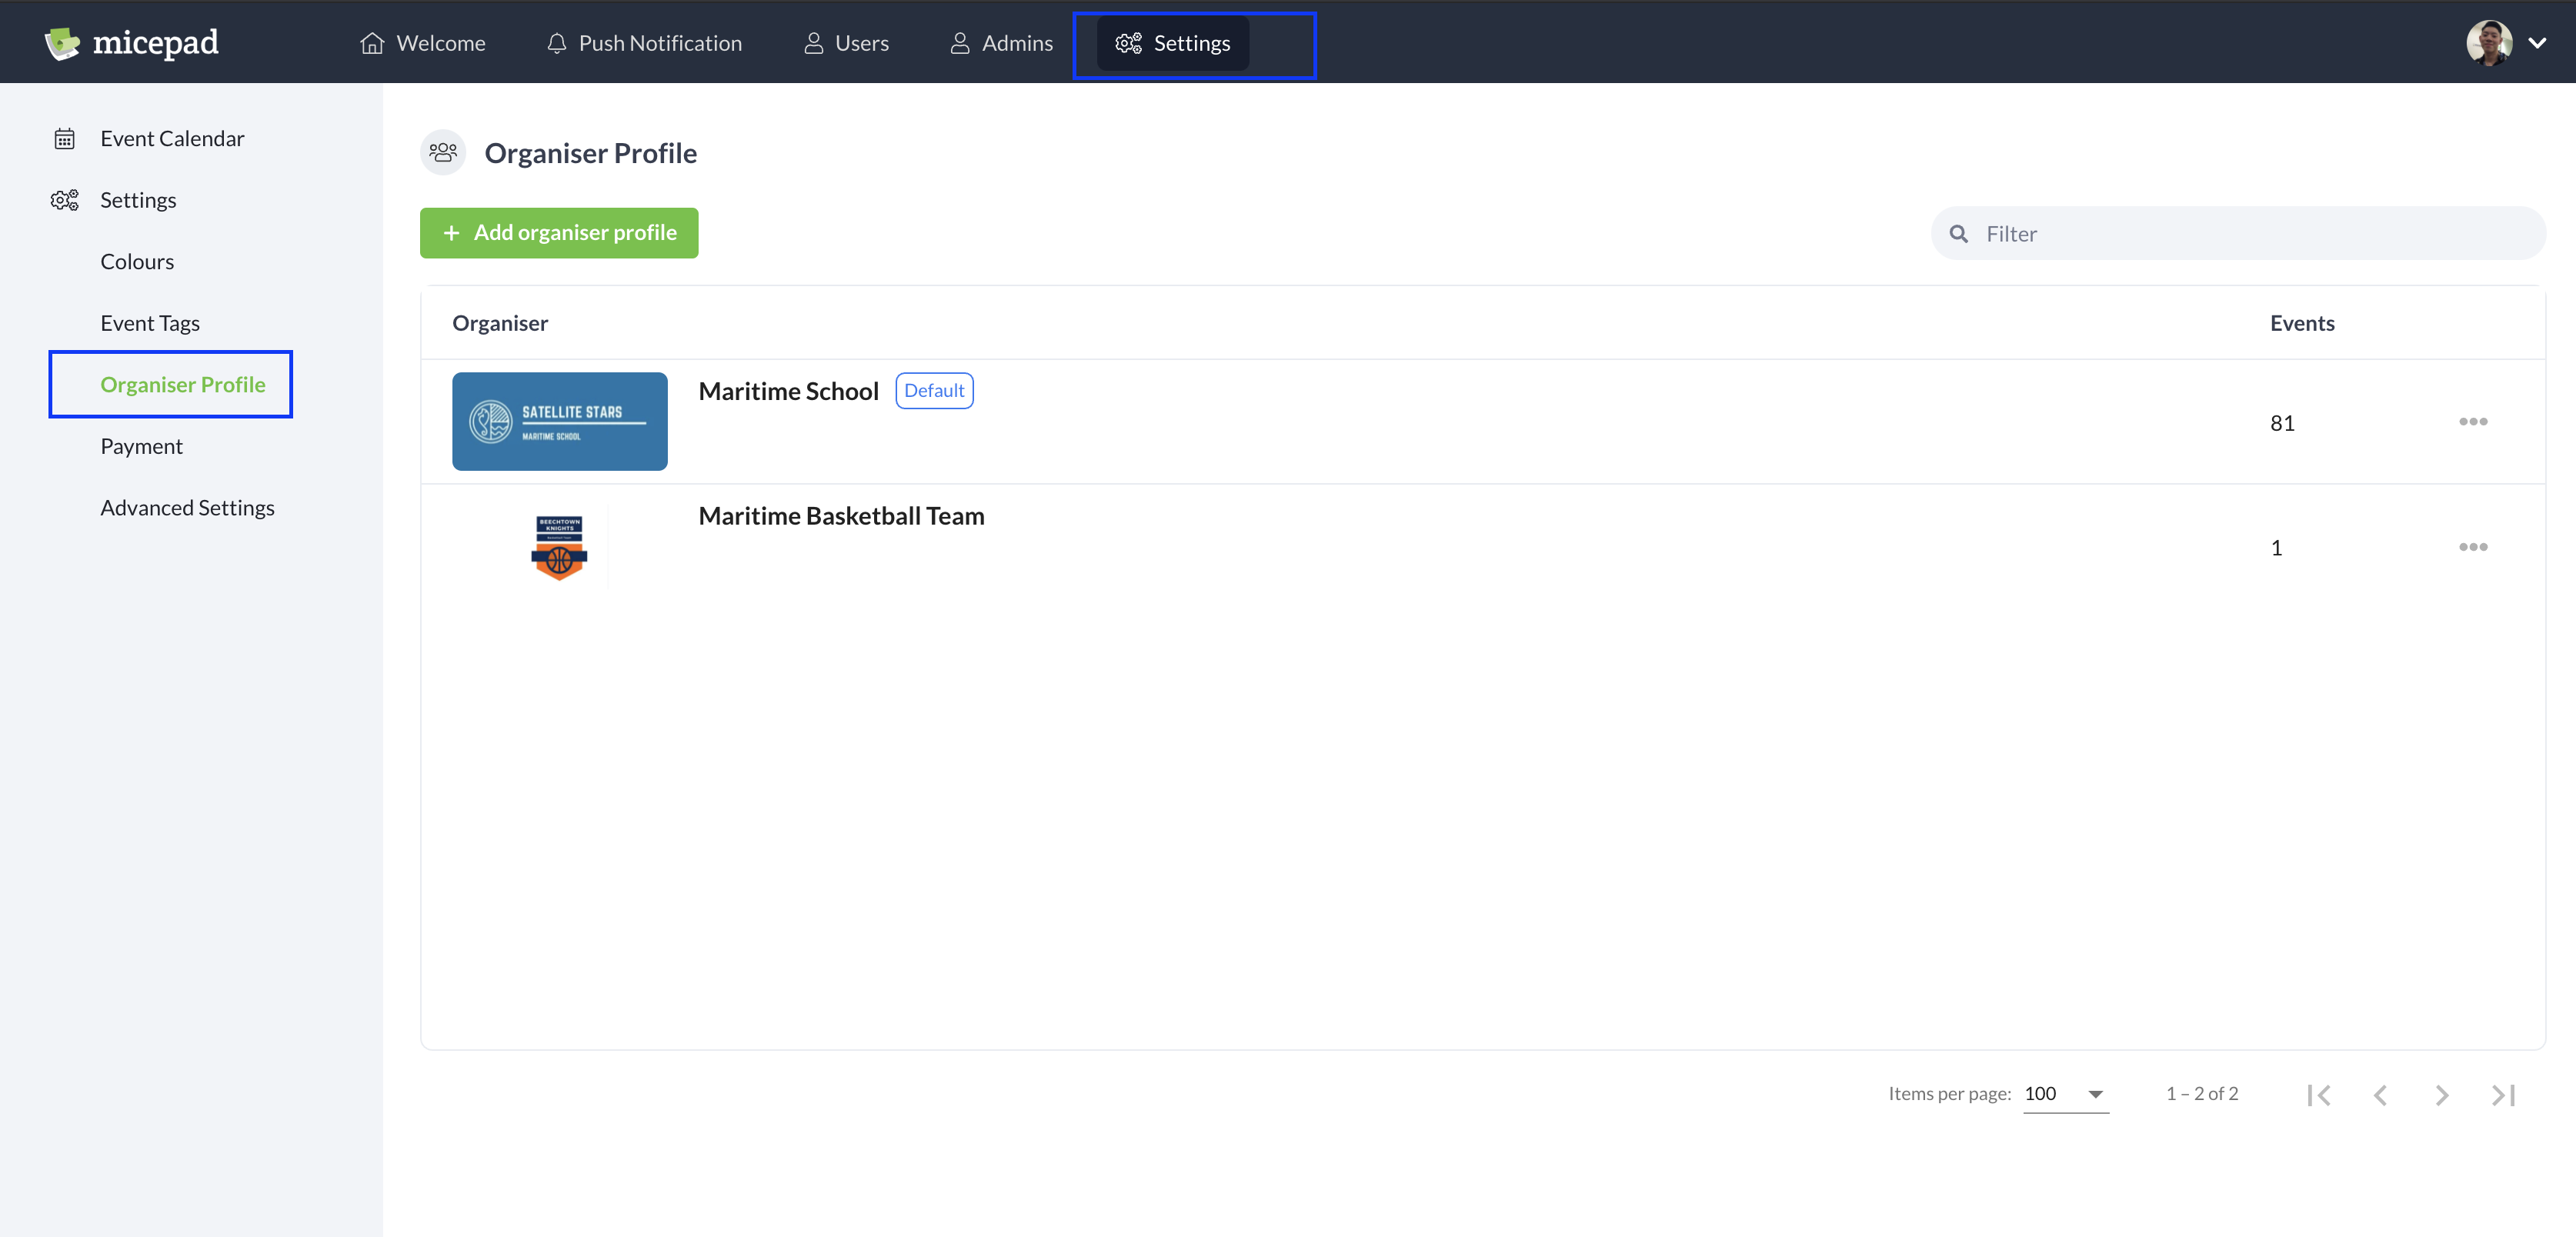
Task: Click the plus icon in Add button
Action: click(451, 233)
